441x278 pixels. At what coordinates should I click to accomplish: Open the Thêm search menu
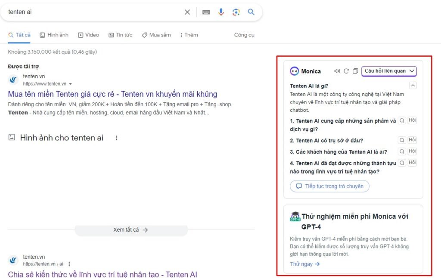[189, 35]
